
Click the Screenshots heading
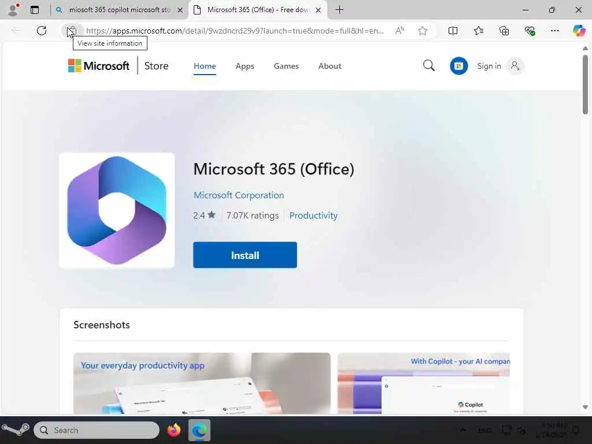tap(102, 325)
